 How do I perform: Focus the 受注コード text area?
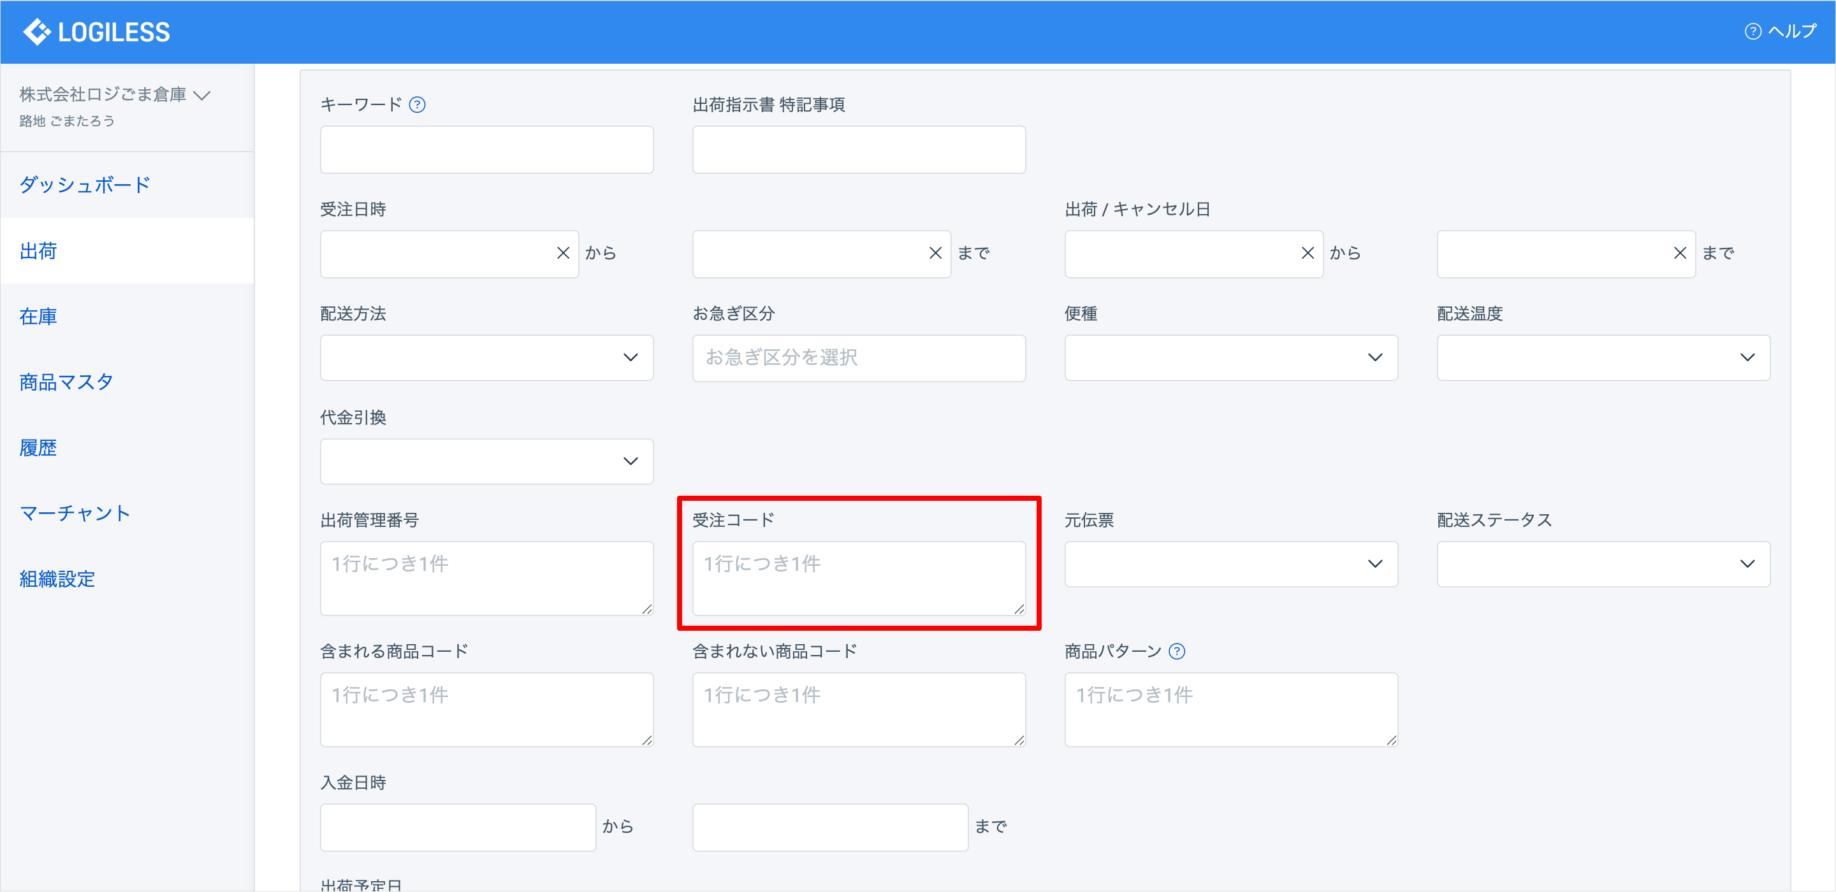click(x=859, y=579)
